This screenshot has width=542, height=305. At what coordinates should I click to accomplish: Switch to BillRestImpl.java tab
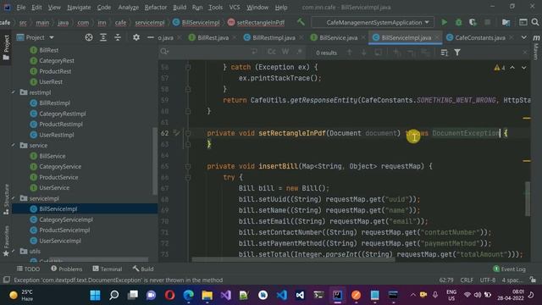tap(274, 37)
